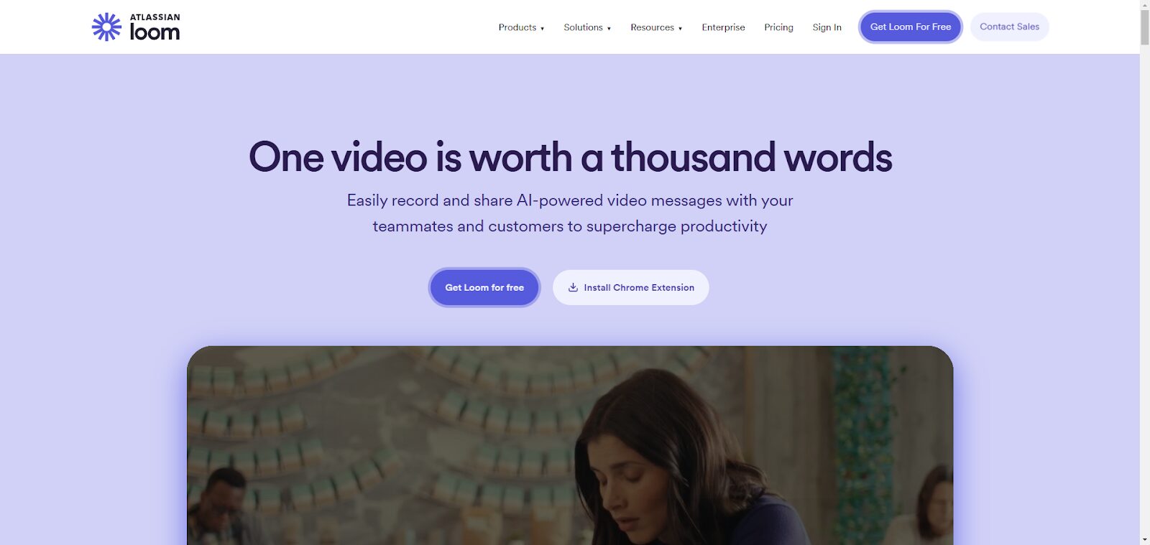This screenshot has width=1150, height=545.
Task: Open the Pricing page
Action: [x=778, y=27]
